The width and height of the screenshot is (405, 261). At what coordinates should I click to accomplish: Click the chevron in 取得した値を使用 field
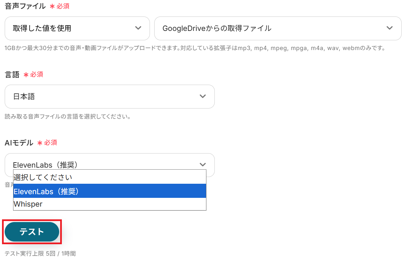[x=138, y=28]
